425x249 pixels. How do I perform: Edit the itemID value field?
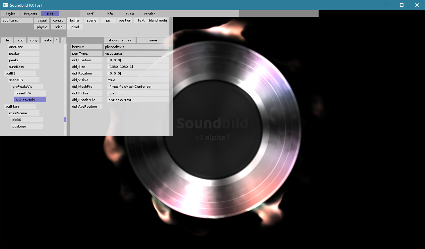pyautogui.click(x=136, y=47)
